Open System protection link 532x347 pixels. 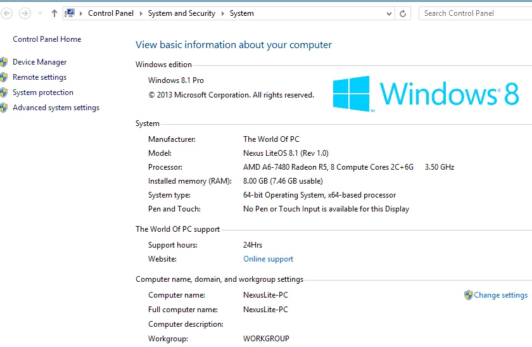(43, 92)
